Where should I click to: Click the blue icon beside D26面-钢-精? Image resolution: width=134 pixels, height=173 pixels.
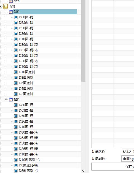16,61
